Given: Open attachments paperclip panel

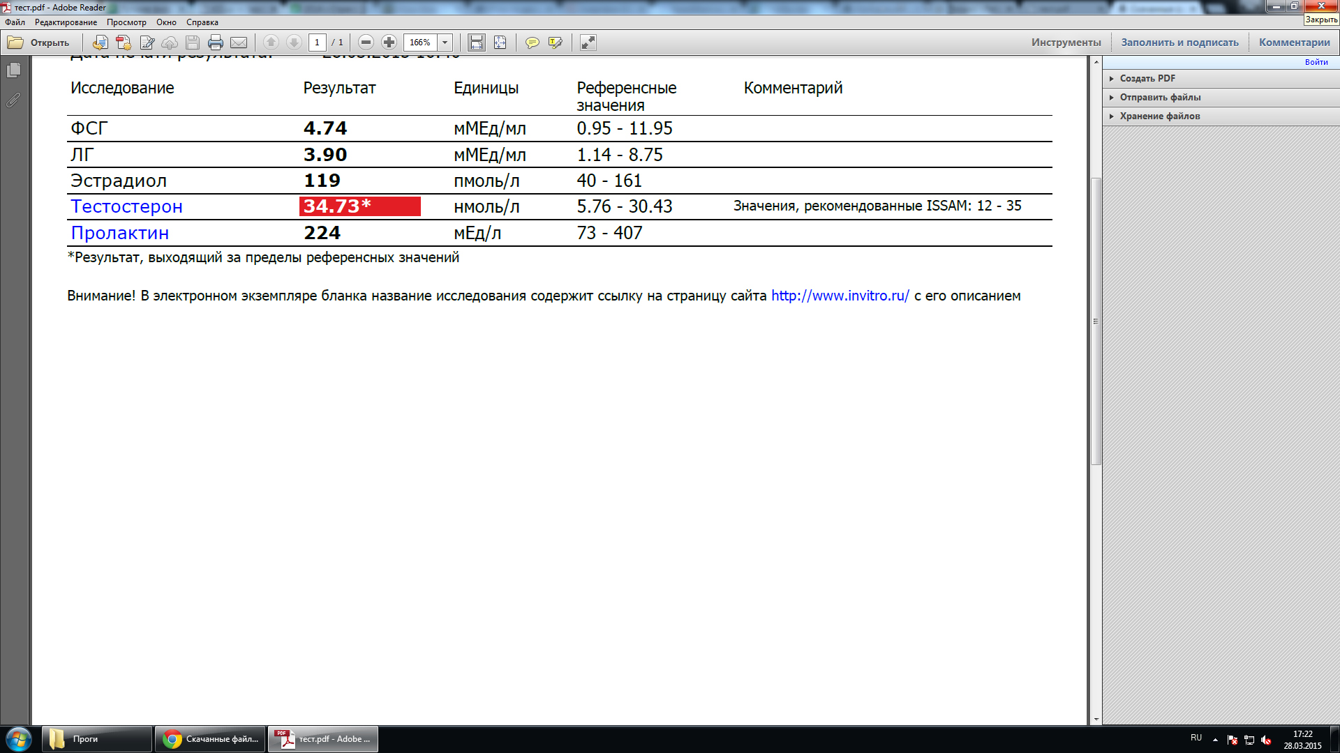Looking at the screenshot, I should (x=13, y=100).
